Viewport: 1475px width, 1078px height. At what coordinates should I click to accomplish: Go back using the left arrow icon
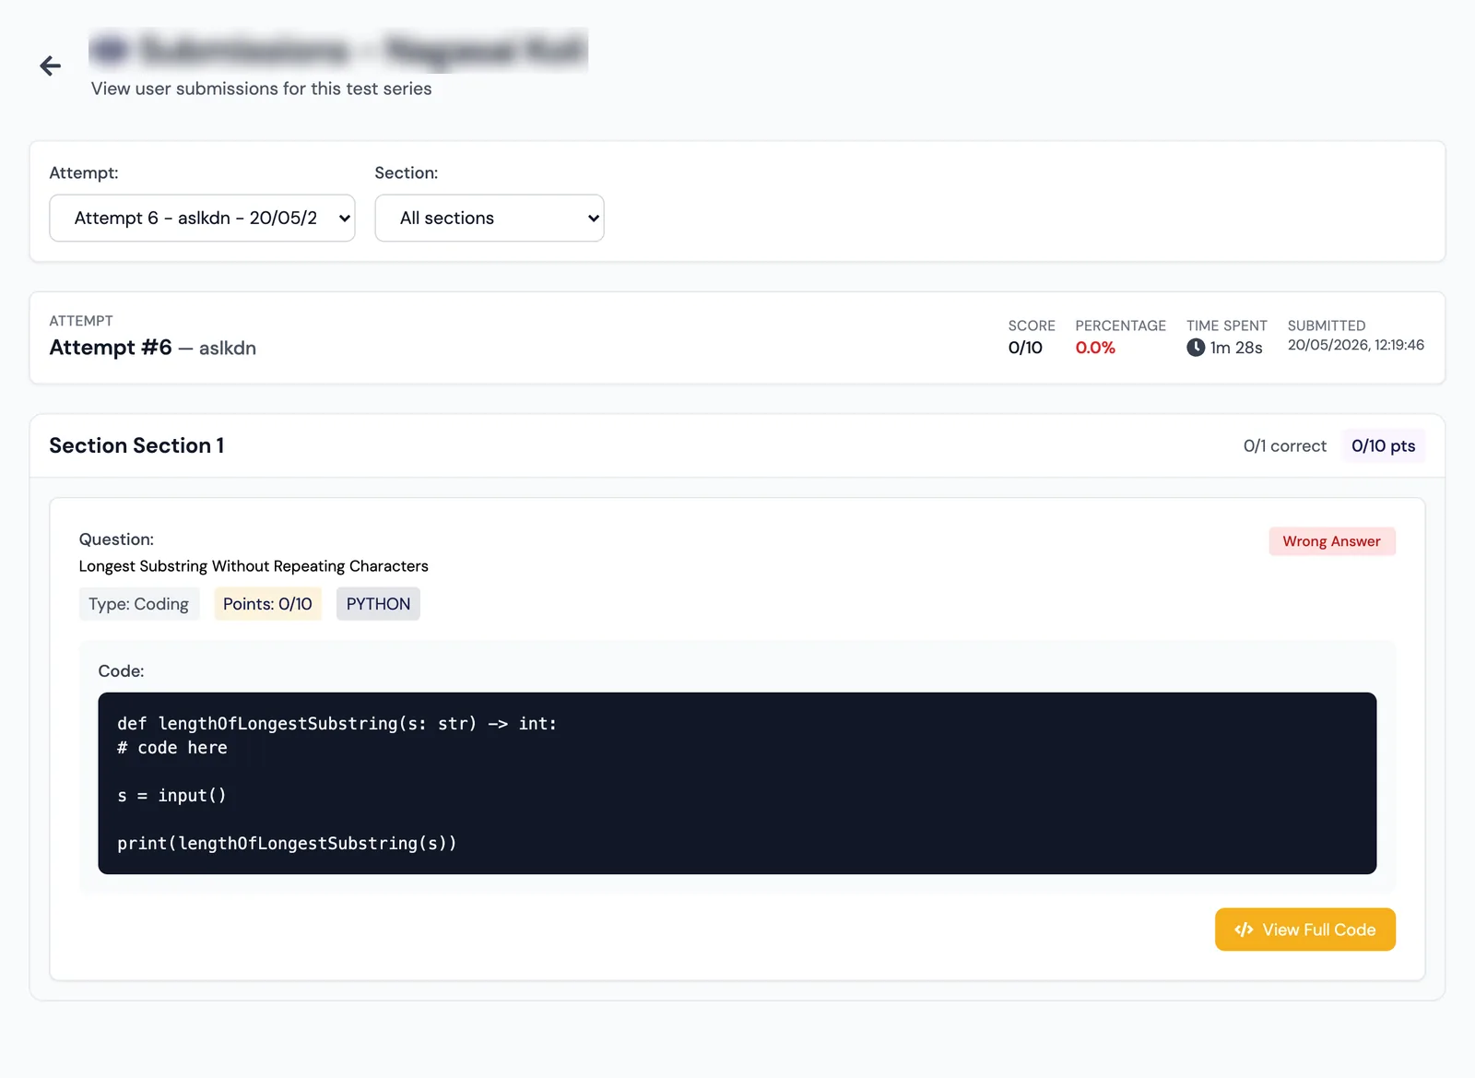[x=51, y=65]
